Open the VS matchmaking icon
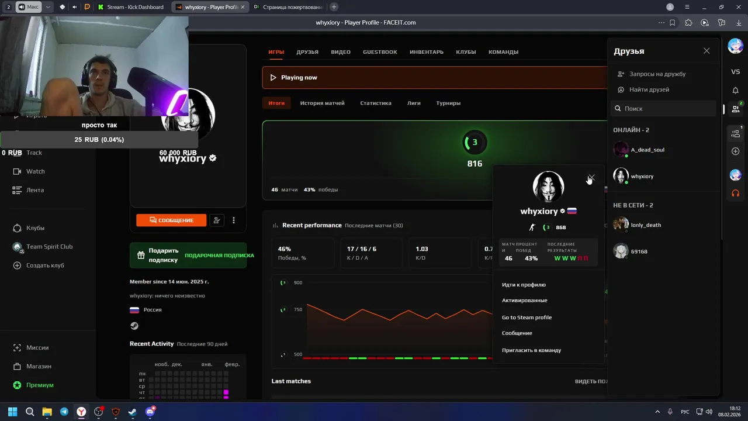The width and height of the screenshot is (748, 421). (x=735, y=72)
